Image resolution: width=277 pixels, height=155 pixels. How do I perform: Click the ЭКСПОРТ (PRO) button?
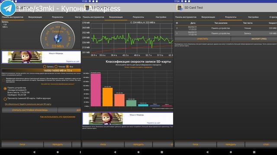pos(254,39)
